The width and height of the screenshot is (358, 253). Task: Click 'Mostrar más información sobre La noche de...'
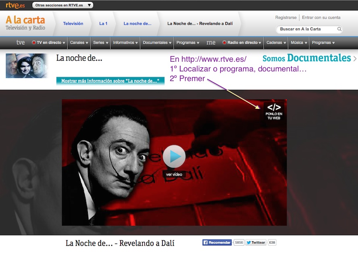[x=109, y=81]
